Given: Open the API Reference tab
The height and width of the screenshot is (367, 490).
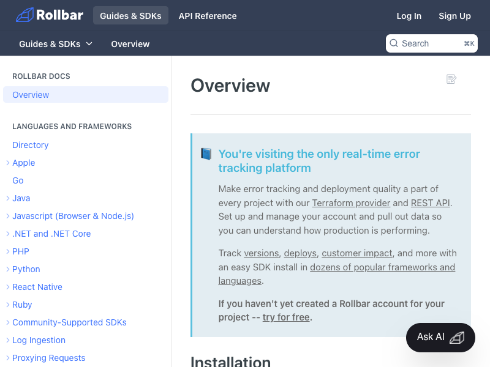Looking at the screenshot, I should tap(208, 16).
